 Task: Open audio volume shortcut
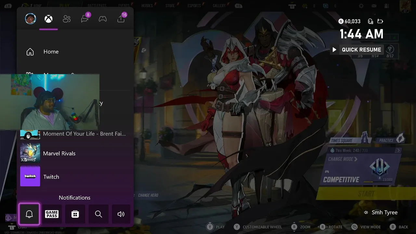121,214
